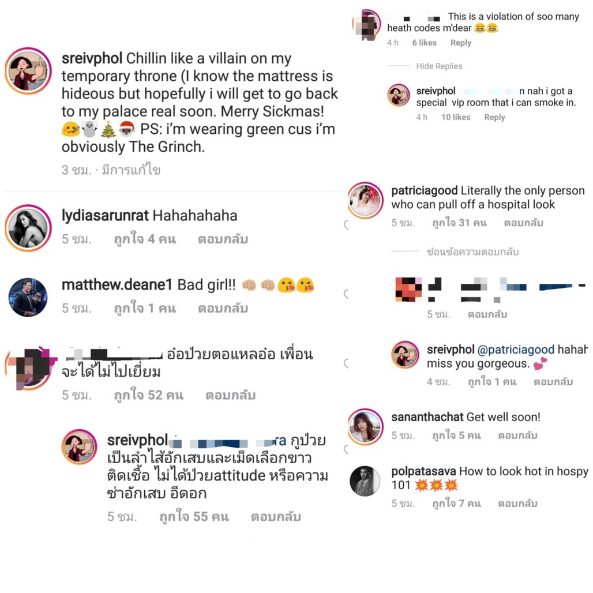Tap sreivphol's avatar on the vip room reply

pos(399,95)
